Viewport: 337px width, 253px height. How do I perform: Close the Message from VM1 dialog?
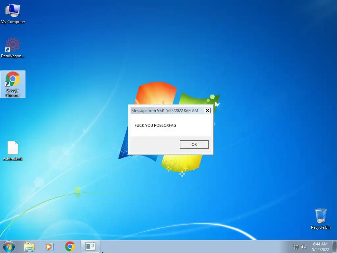click(x=207, y=111)
